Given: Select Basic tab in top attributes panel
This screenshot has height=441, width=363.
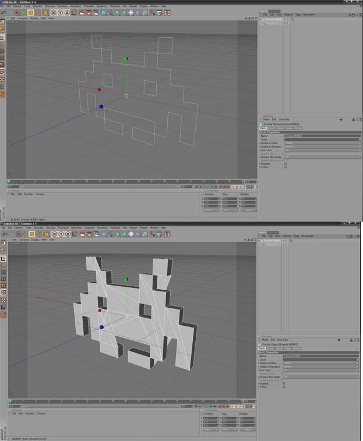Looking at the screenshot, I should (263, 128).
